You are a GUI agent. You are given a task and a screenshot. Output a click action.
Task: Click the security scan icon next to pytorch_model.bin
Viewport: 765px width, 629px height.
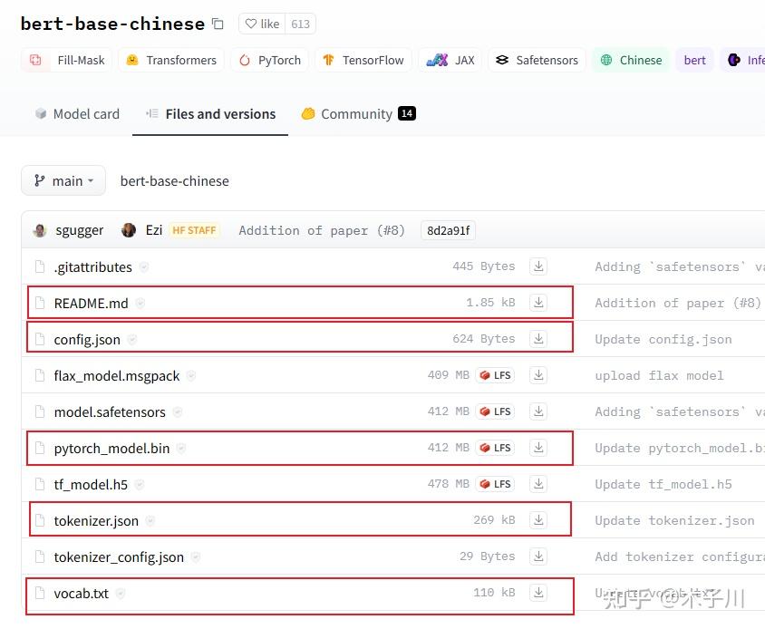click(x=181, y=448)
